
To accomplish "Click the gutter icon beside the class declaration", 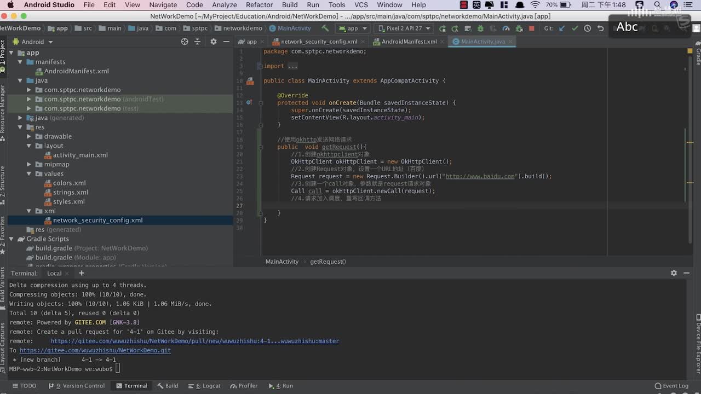I will coord(250,81).
